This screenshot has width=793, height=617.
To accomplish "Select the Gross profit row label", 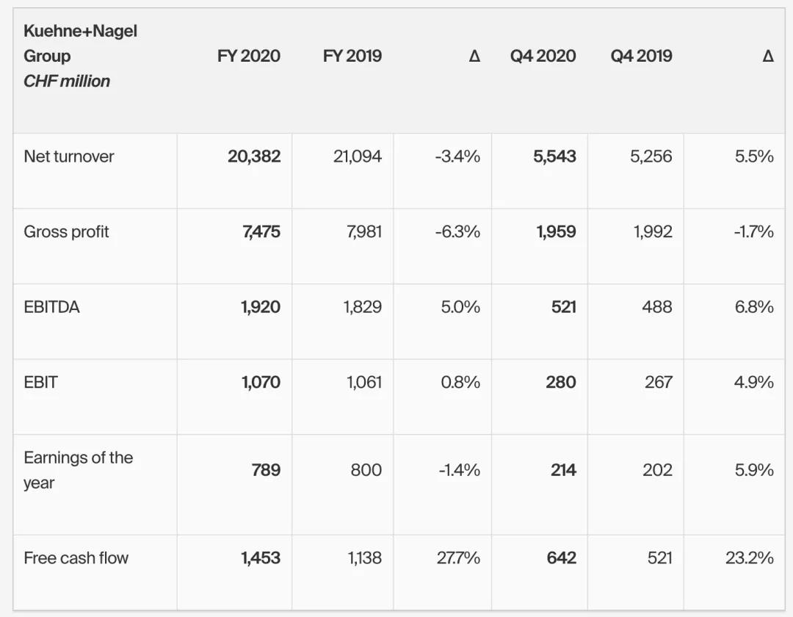I will pos(66,232).
